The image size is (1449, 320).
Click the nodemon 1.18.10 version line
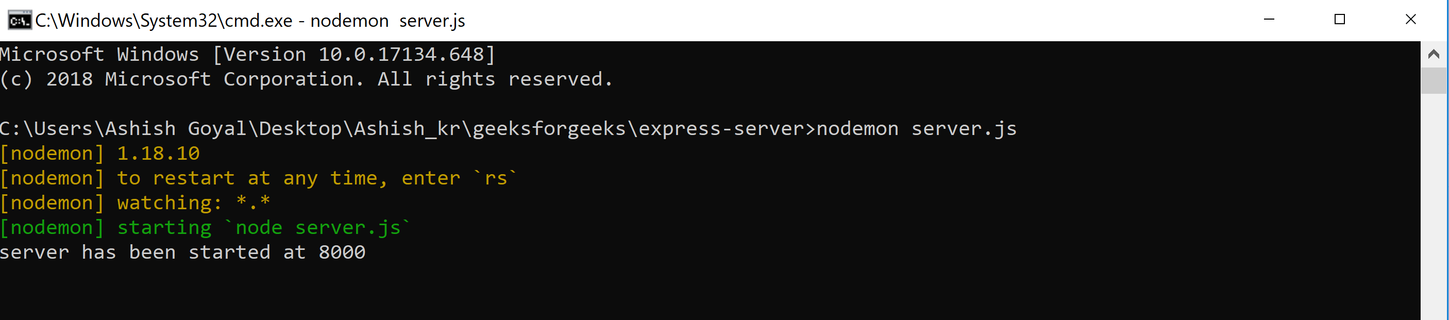point(100,154)
